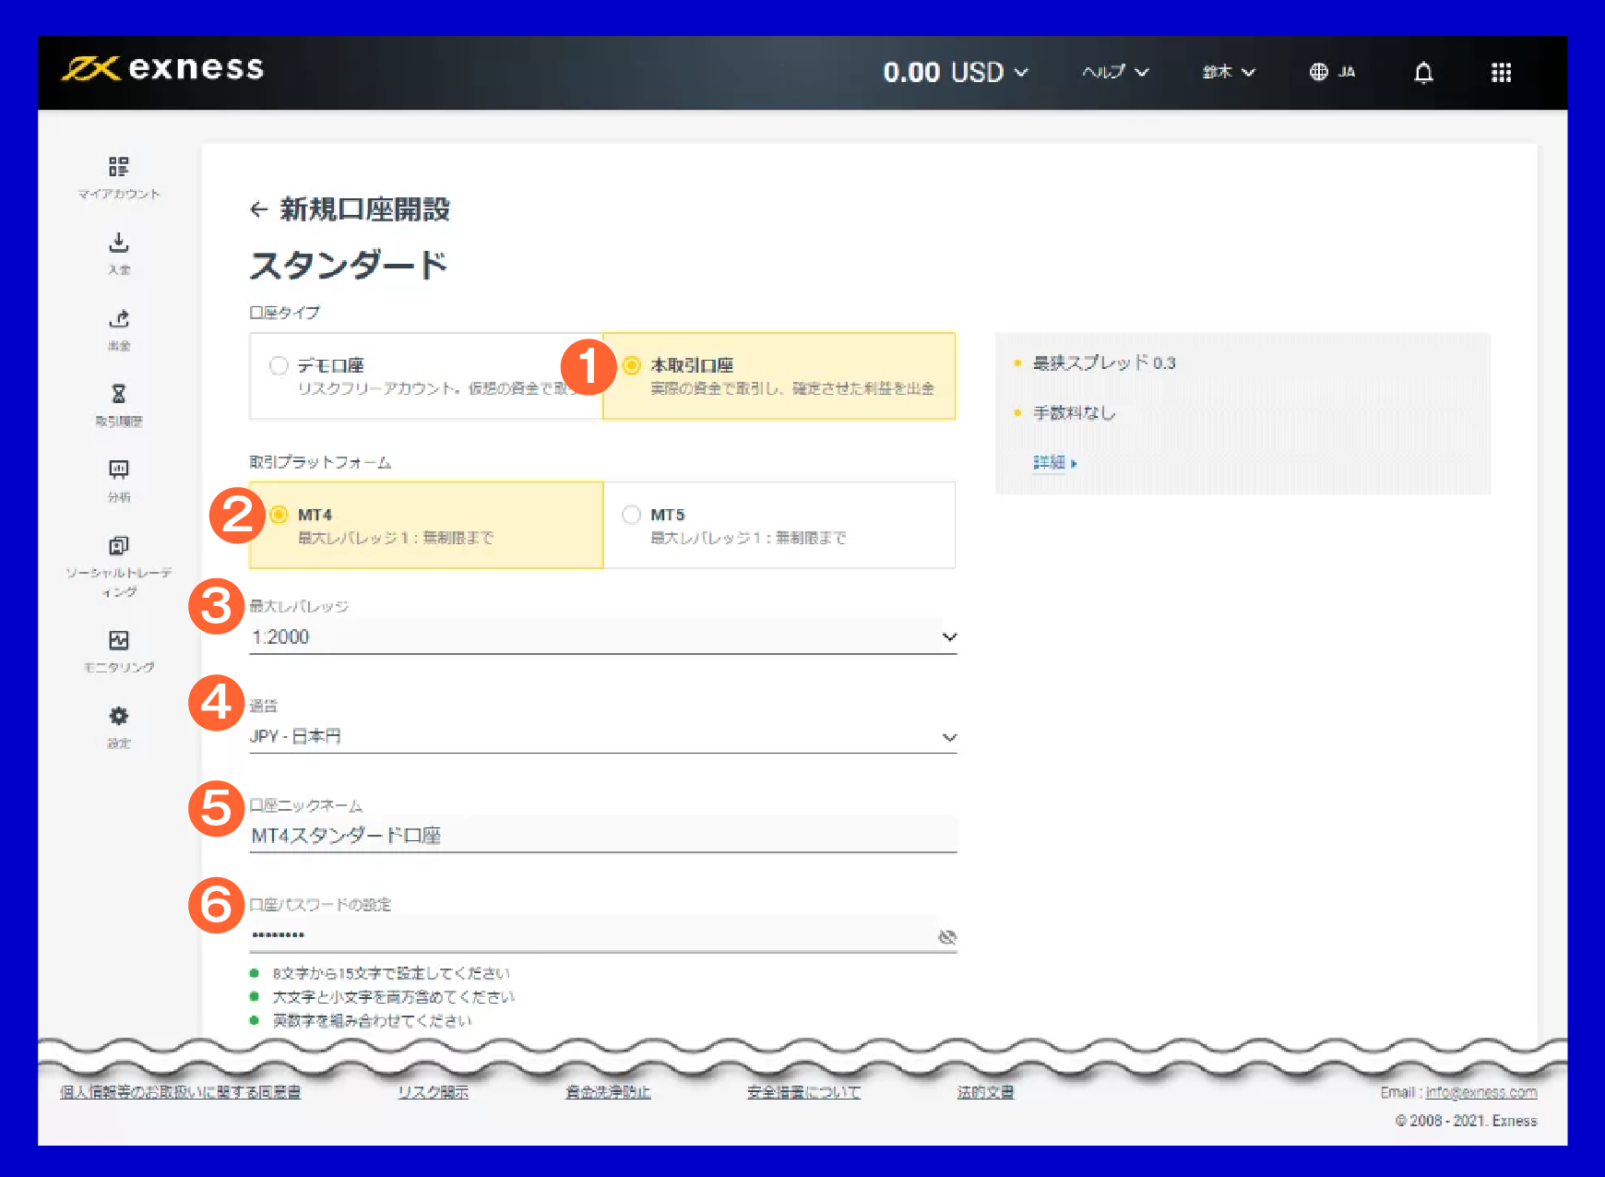Click the account nickname input field
Screen dimensions: 1605x1177
pos(603,836)
